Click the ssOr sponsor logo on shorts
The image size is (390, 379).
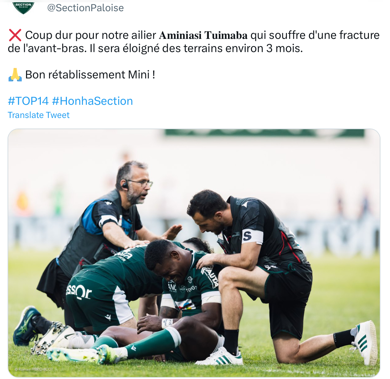pyautogui.click(x=79, y=292)
